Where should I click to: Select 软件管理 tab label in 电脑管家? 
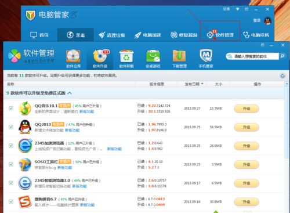click(224, 35)
